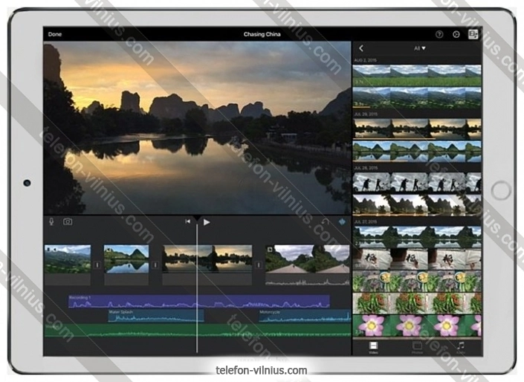Switch to the Photos tab
Image resolution: width=524 pixels, height=382 pixels.
[x=417, y=346]
